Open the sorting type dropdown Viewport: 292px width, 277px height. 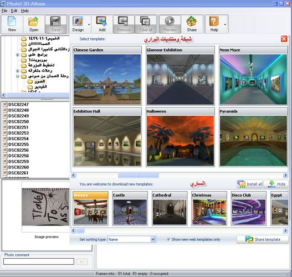153,239
